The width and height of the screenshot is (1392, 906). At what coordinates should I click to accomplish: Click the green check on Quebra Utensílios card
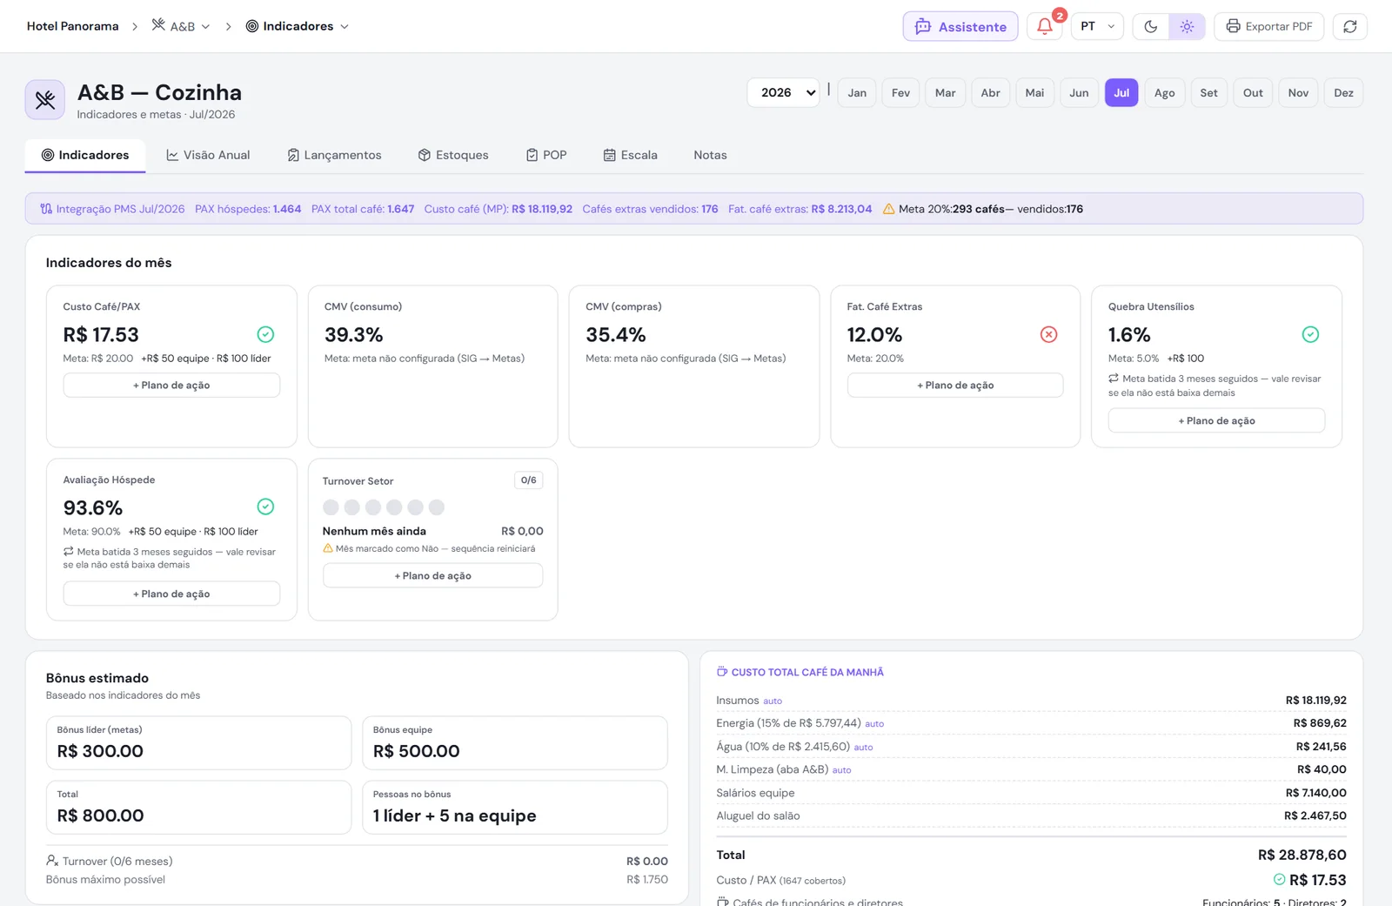1310,334
